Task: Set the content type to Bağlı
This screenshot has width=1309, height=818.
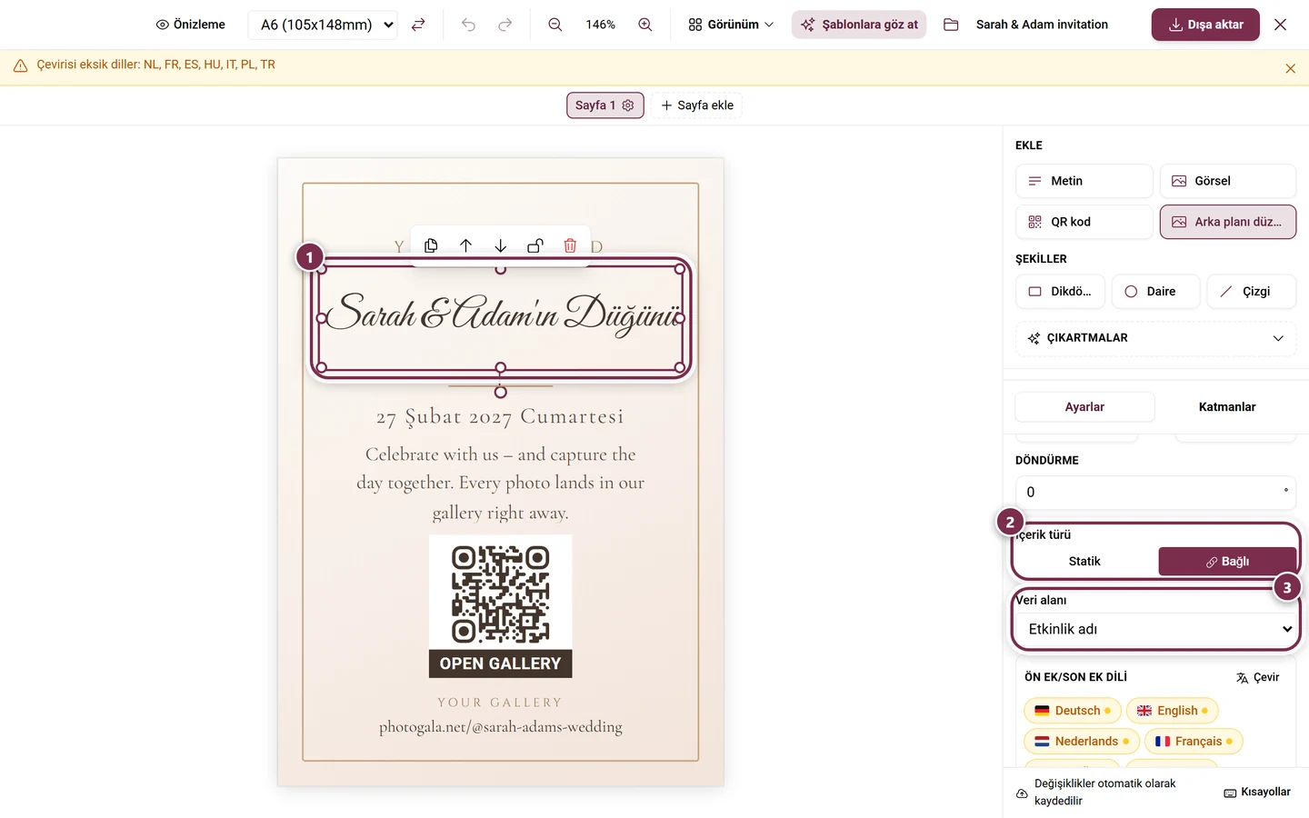Action: tap(1227, 562)
